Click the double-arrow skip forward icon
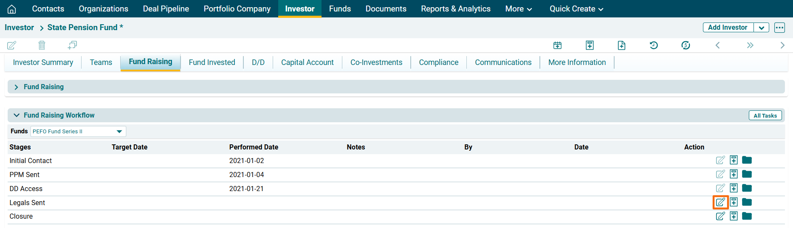The height and width of the screenshot is (228, 793). [x=750, y=45]
